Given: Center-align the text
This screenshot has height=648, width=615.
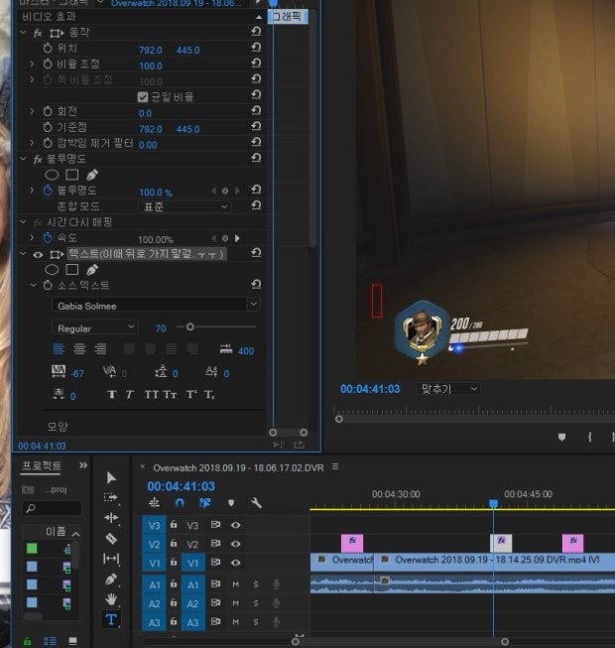Looking at the screenshot, I should [79, 349].
